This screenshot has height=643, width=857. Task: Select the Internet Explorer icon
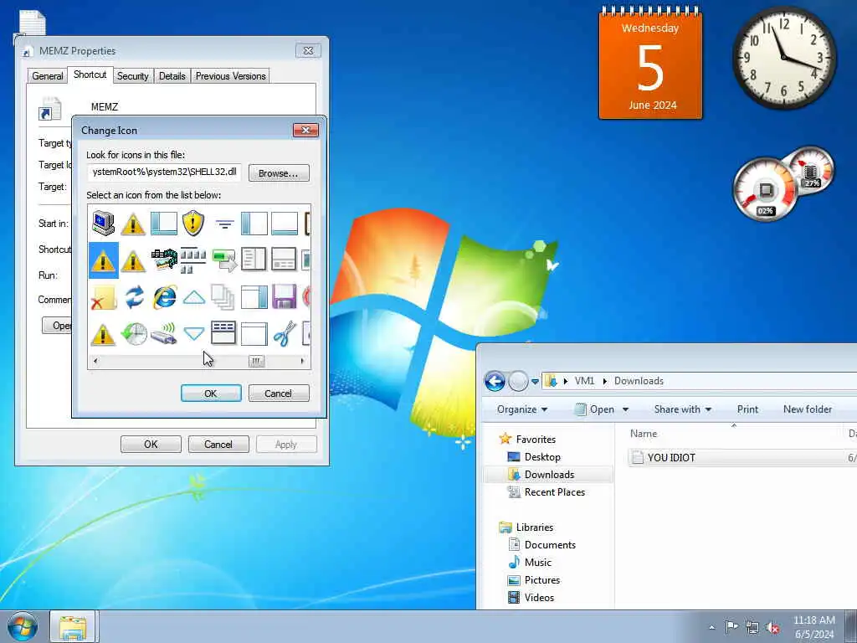164,297
